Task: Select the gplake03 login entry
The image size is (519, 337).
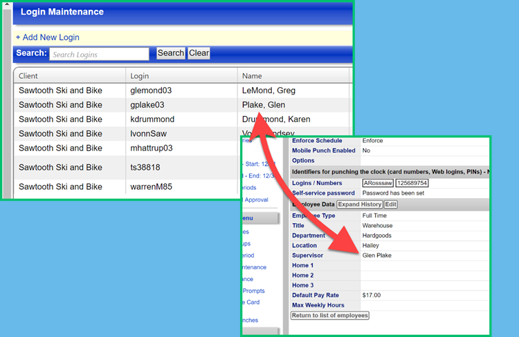Action: point(147,105)
